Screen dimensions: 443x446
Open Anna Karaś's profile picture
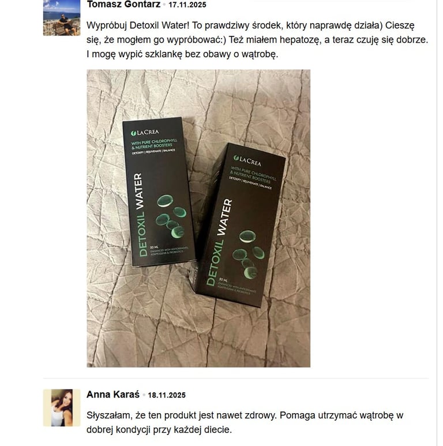pyautogui.click(x=62, y=407)
